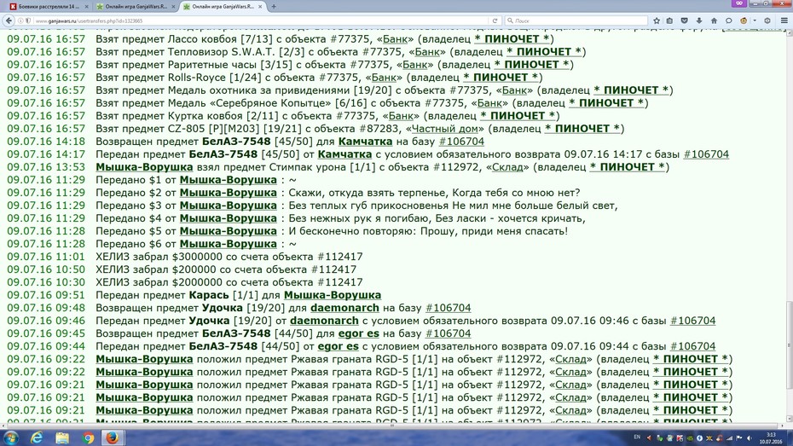793x446 pixels.
Task: Open Мышка-Ворушка link in Стимпак урона row
Action: click(144, 167)
